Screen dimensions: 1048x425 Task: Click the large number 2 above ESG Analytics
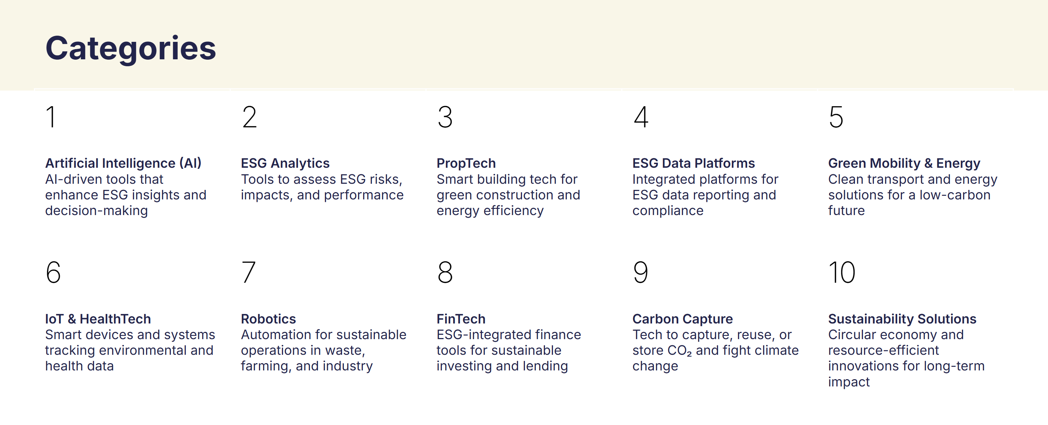250,116
